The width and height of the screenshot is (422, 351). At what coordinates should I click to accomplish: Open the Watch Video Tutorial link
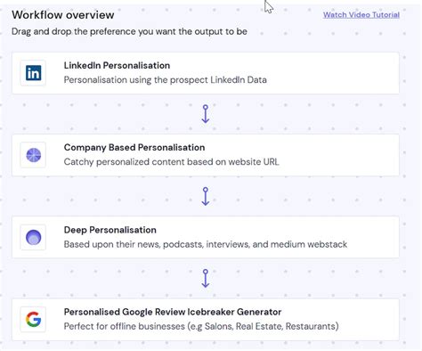click(x=361, y=15)
